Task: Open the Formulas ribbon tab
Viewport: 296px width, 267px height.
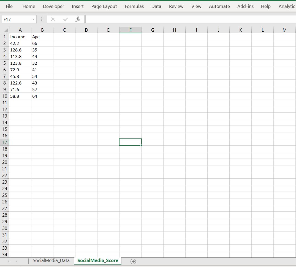Action: tap(134, 6)
